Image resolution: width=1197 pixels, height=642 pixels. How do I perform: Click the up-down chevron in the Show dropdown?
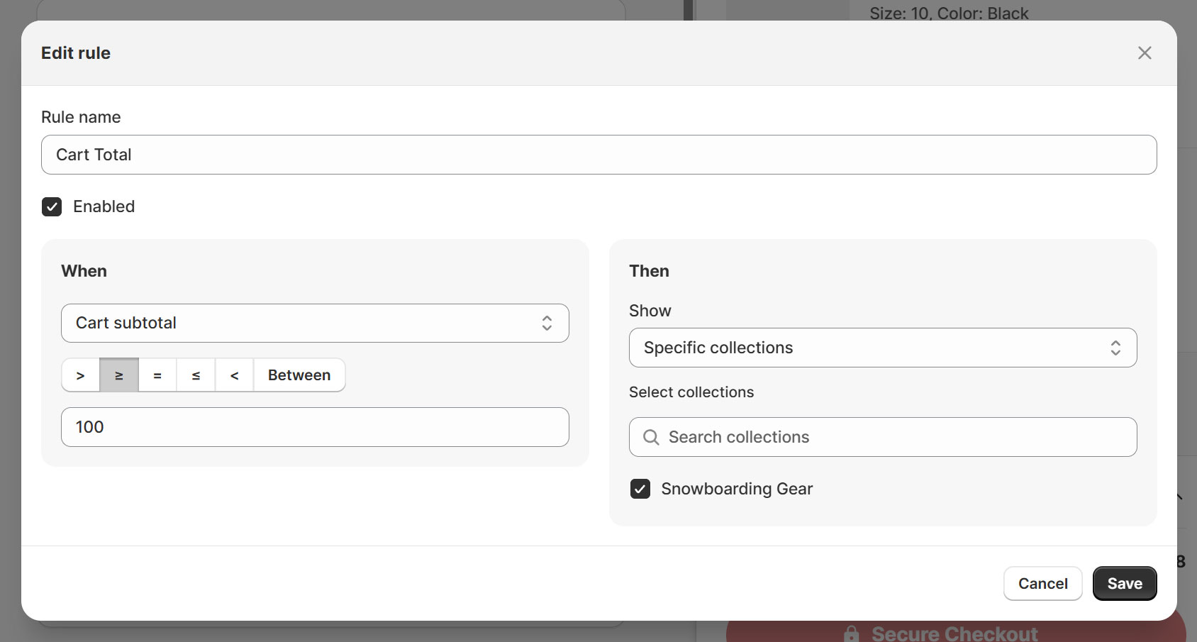tap(1115, 348)
